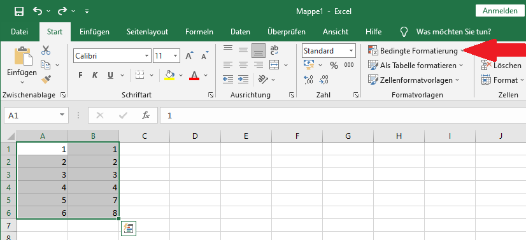Viewport: 526px width, 240px height.
Task: Click merge and center icon
Action: (274, 65)
